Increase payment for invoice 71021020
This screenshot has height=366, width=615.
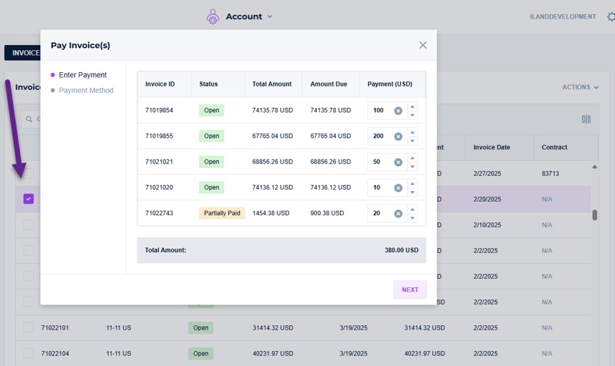point(412,184)
